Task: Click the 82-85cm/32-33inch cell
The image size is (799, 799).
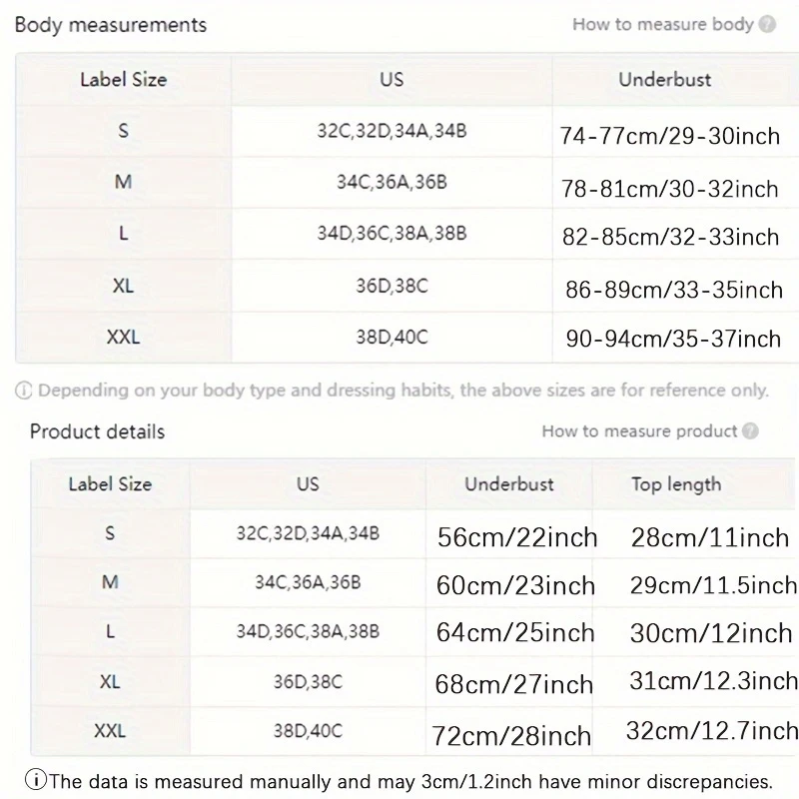Action: point(670,238)
